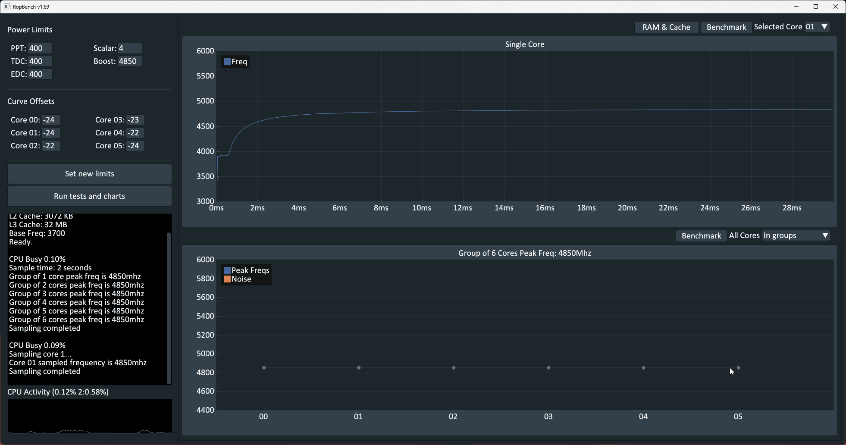
Task: Click the TDC input field
Action: 40,61
